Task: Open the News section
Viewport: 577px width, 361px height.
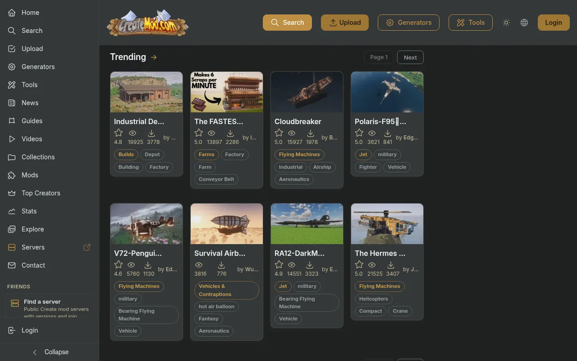Action: coord(49,103)
